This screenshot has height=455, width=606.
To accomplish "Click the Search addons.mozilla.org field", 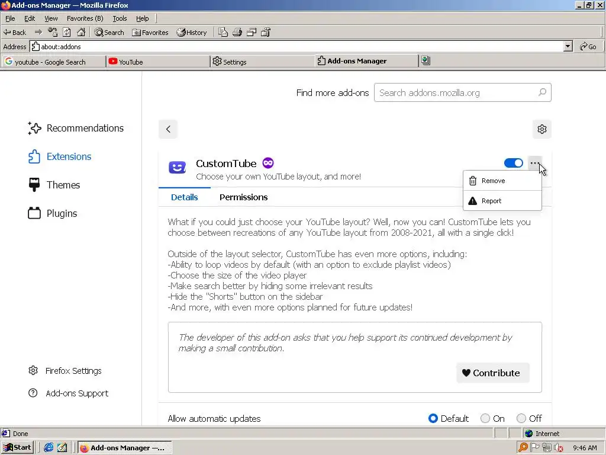I will 463,92.
